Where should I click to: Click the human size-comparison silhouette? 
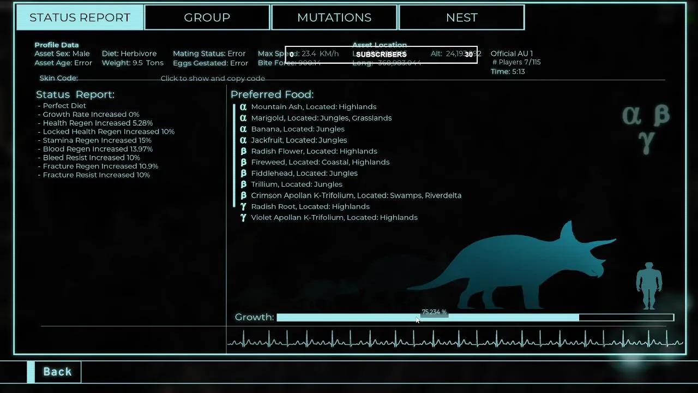tap(649, 286)
